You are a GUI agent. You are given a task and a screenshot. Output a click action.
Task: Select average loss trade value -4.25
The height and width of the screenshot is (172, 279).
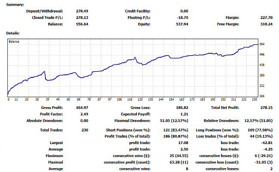click(268, 149)
